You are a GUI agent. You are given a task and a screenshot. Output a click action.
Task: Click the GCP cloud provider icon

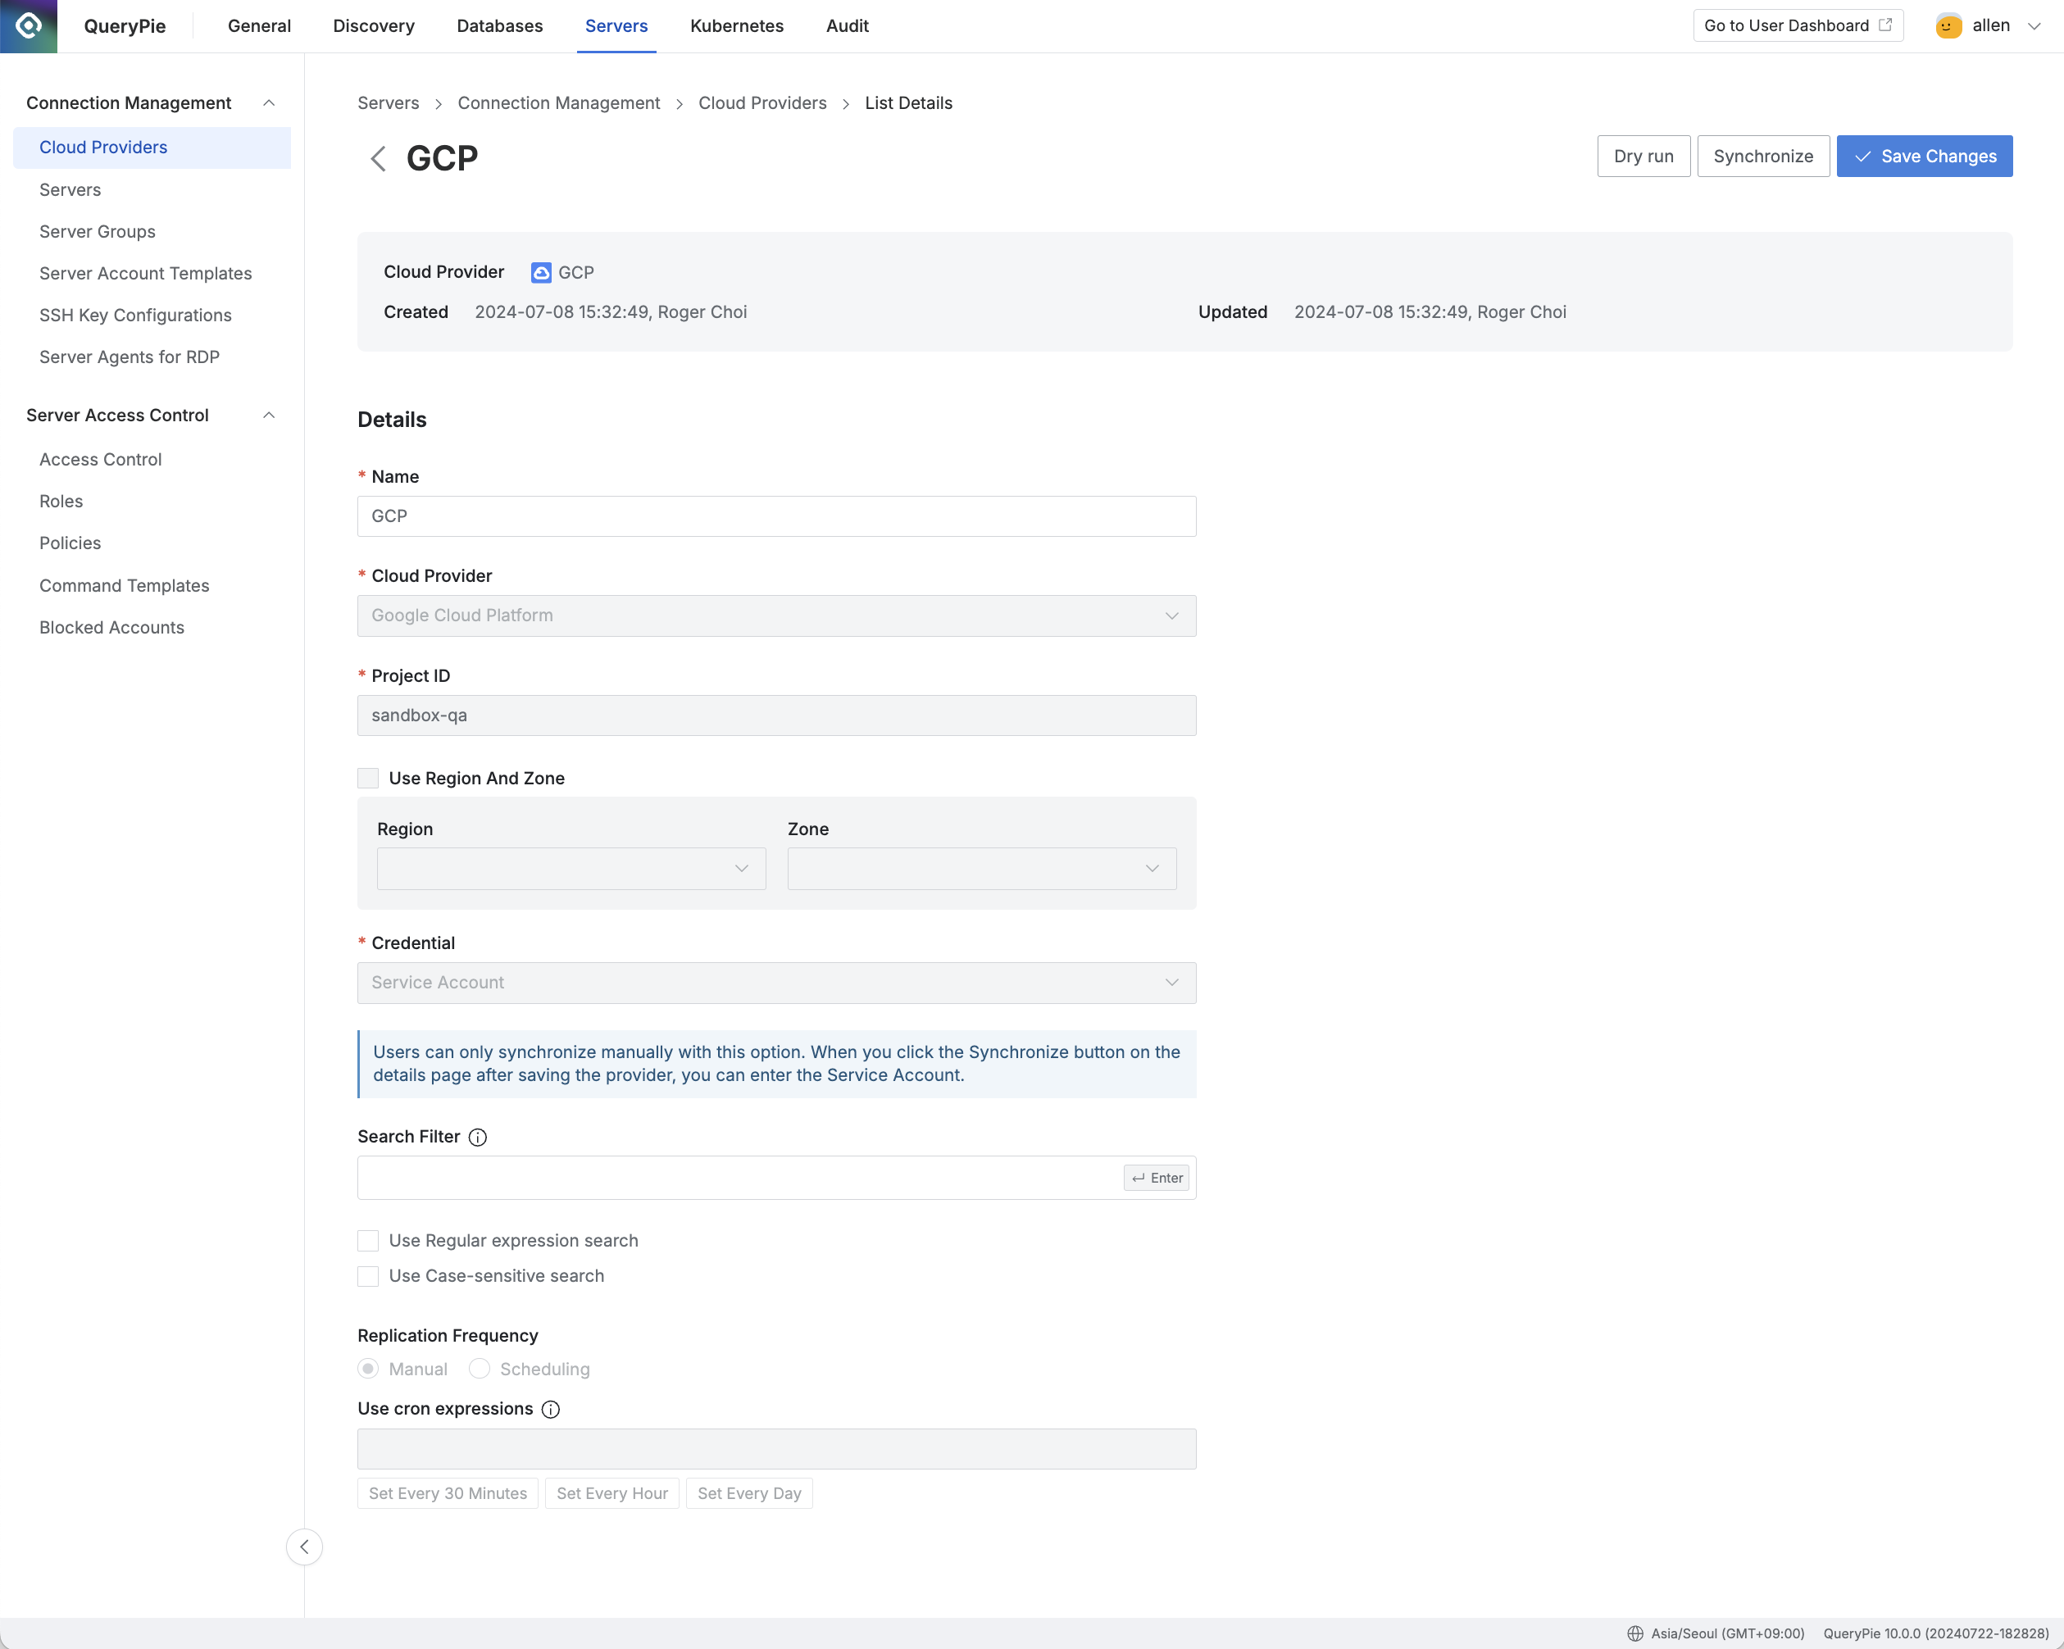click(541, 273)
